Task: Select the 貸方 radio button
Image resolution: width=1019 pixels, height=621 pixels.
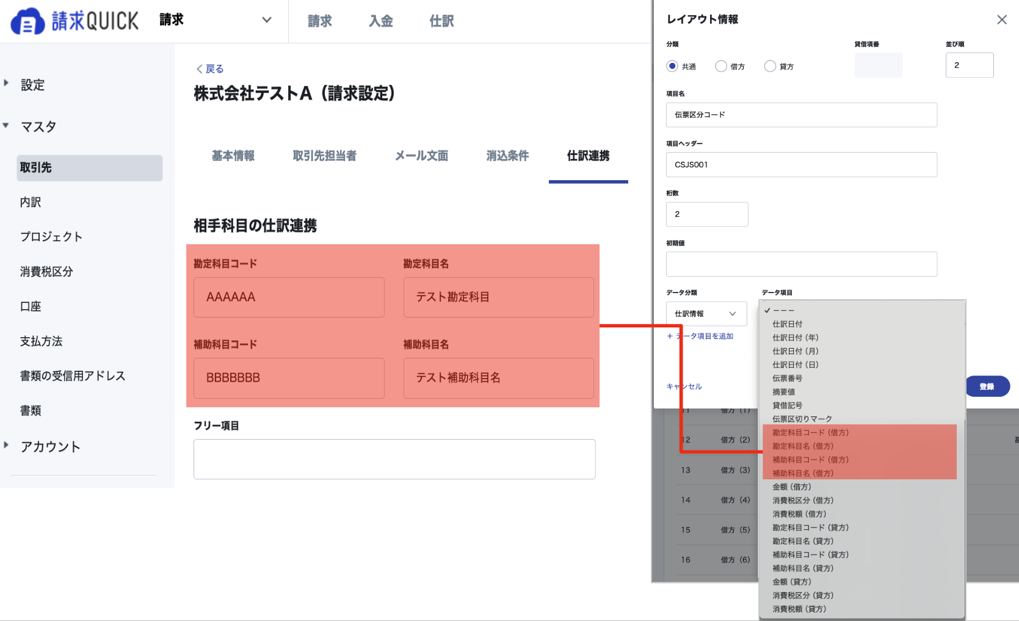Action: pos(770,66)
